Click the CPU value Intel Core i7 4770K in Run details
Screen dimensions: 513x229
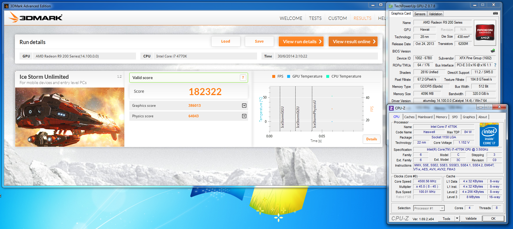[205, 56]
